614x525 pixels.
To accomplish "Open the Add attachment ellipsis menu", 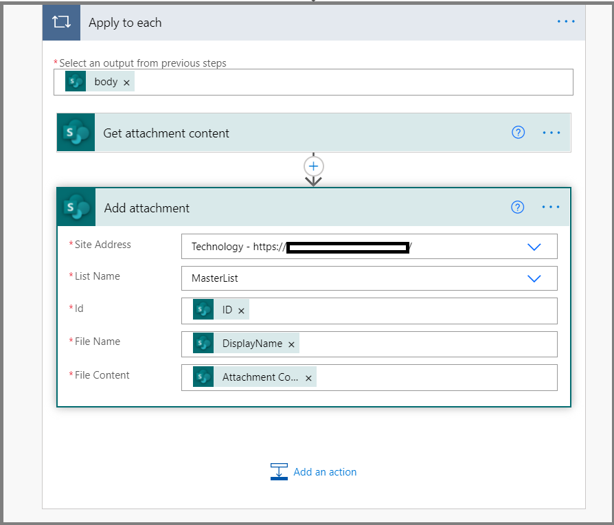I will (552, 207).
